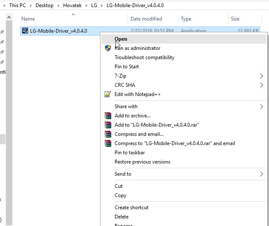Choose Compress to "LG-Mobile-Driver_v4.0.4.0.rar" and email

coord(184,143)
